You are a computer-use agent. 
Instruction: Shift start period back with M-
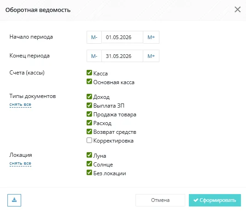94,37
